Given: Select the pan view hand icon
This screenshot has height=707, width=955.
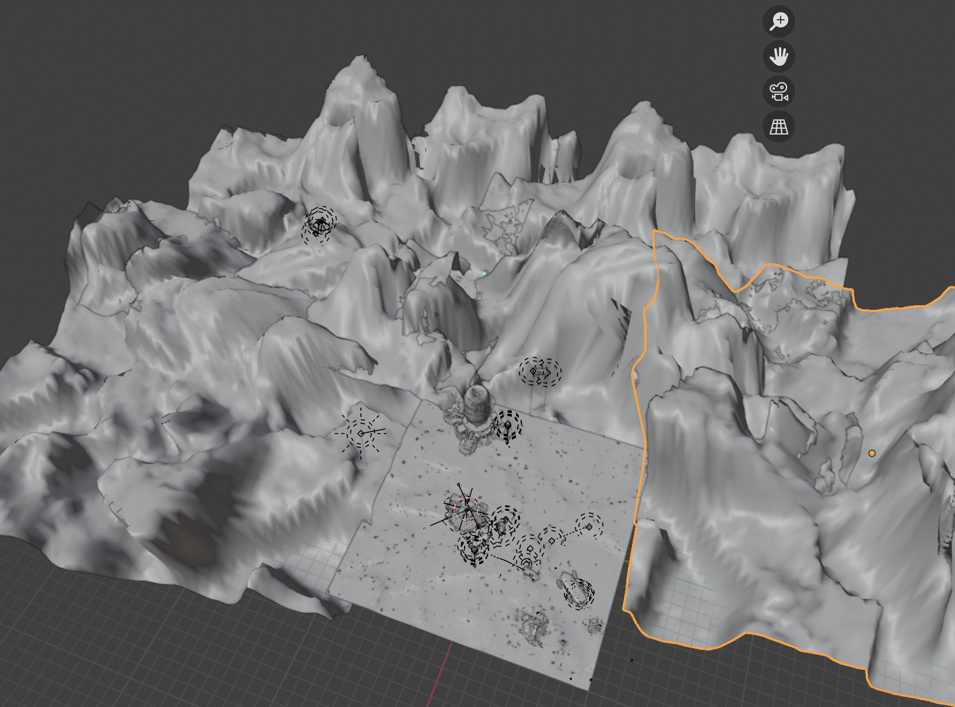Looking at the screenshot, I should (x=779, y=56).
